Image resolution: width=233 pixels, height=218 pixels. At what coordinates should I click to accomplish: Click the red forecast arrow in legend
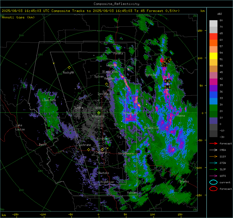click(x=213, y=143)
